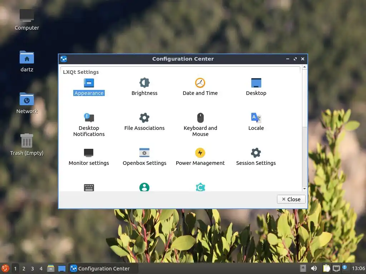
Task: Open the Power Management lightning icon
Action: [200, 153]
